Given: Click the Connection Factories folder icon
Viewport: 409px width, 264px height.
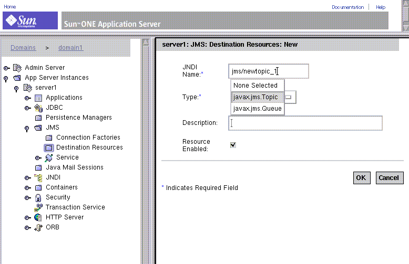Looking at the screenshot, I should tap(49, 138).
